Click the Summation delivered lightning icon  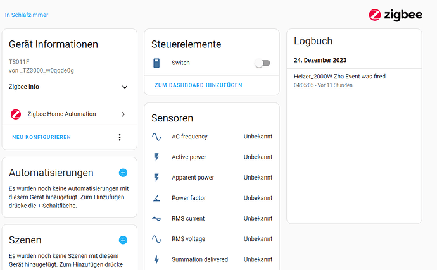pos(156,260)
